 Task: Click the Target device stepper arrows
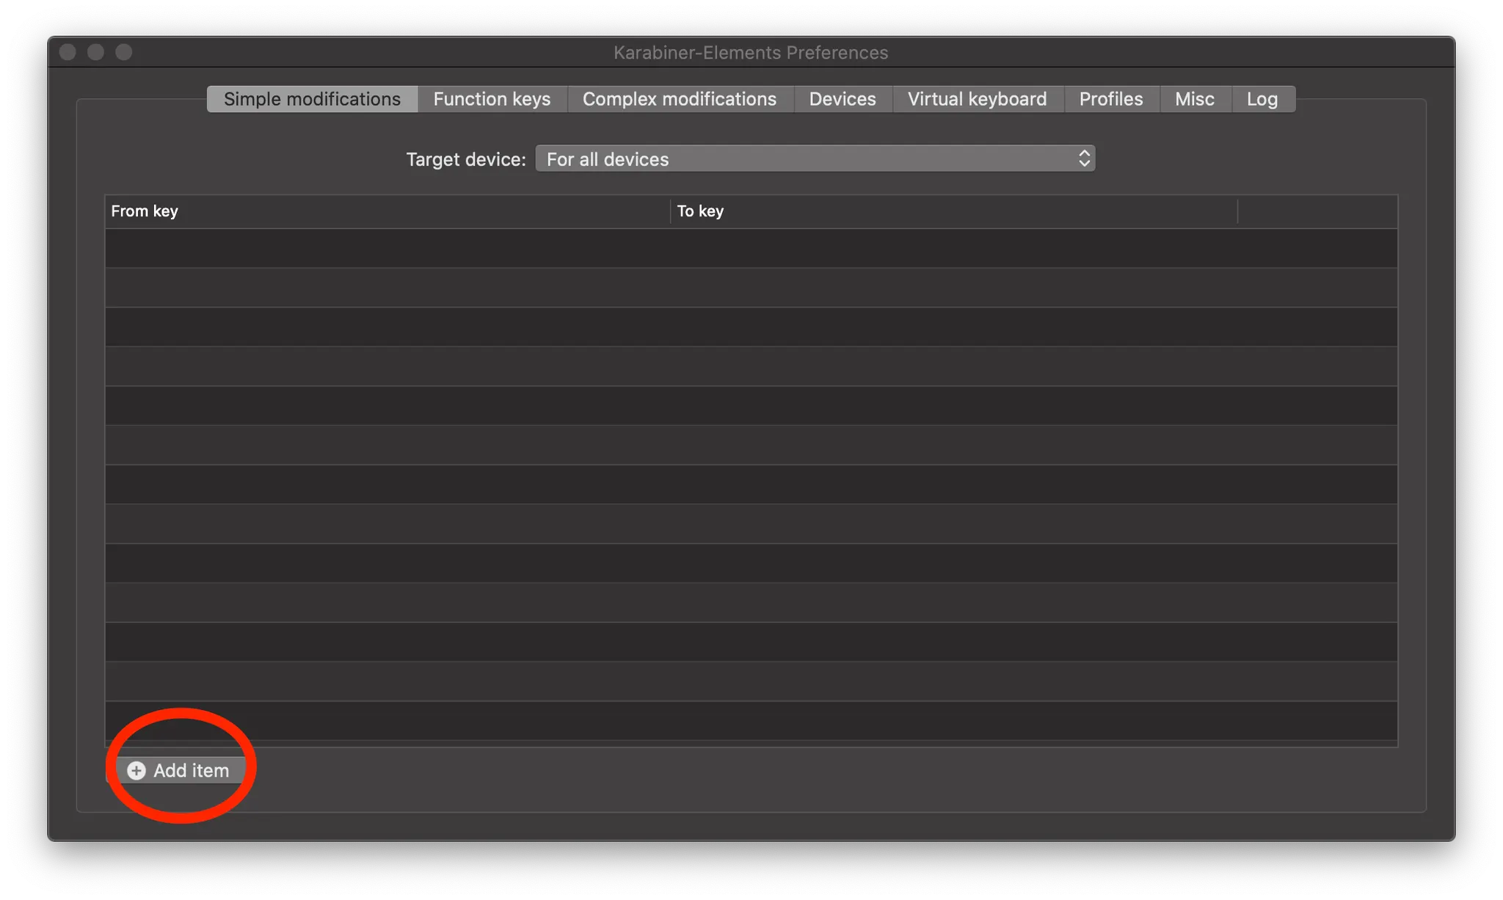(1084, 158)
